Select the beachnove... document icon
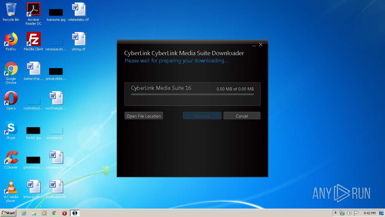Viewport: 385px width, 217px height. click(x=56, y=160)
